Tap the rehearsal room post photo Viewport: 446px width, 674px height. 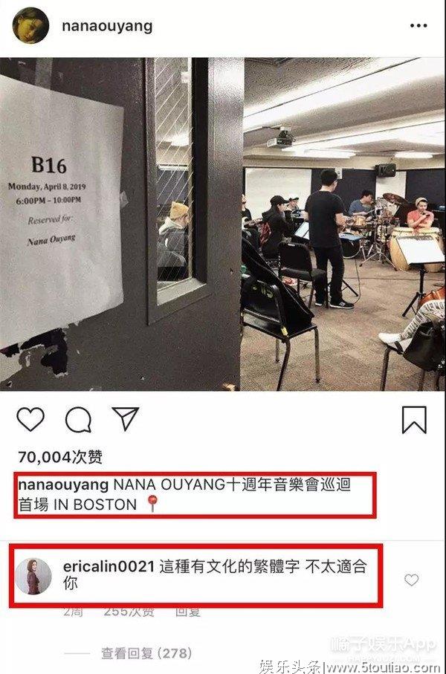click(223, 224)
